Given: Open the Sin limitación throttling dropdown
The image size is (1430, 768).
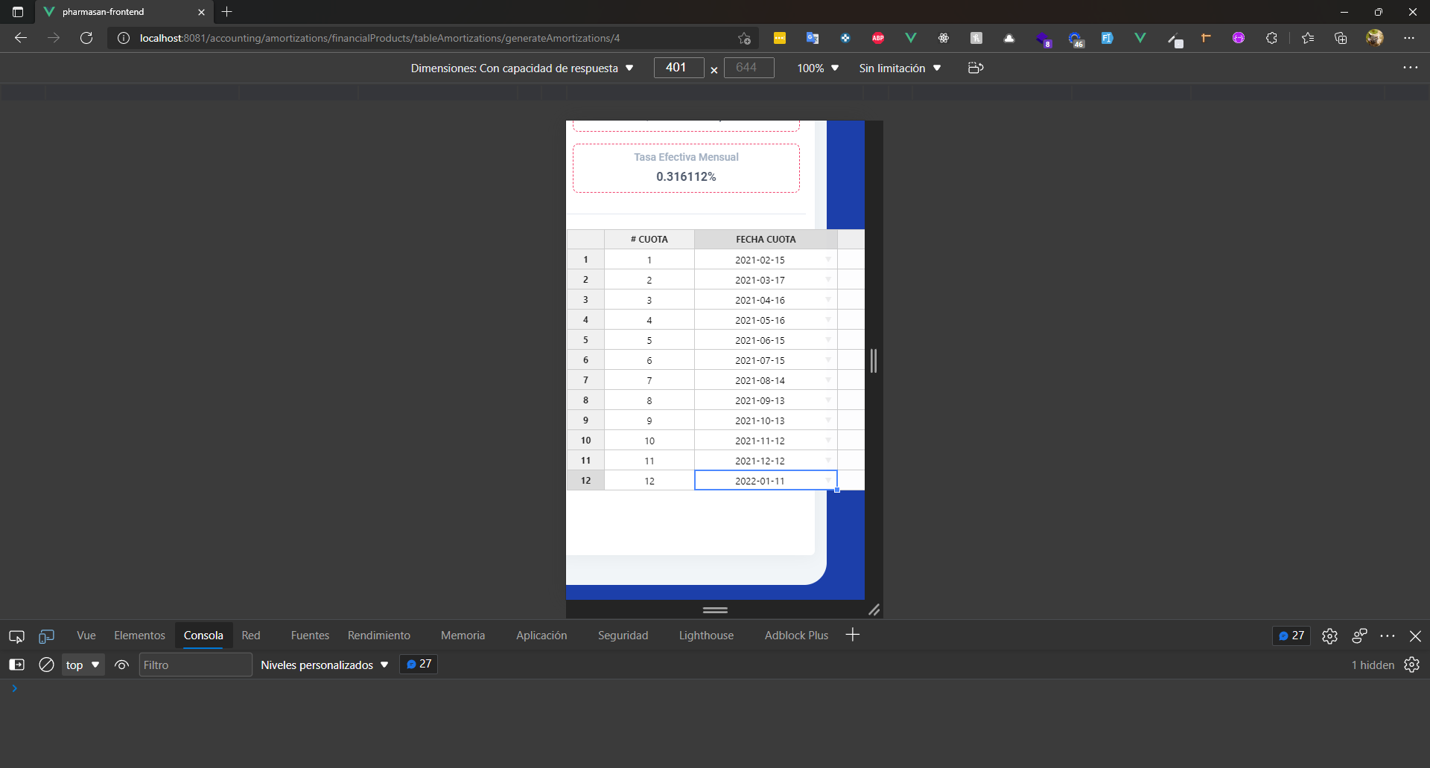Looking at the screenshot, I should coord(900,68).
